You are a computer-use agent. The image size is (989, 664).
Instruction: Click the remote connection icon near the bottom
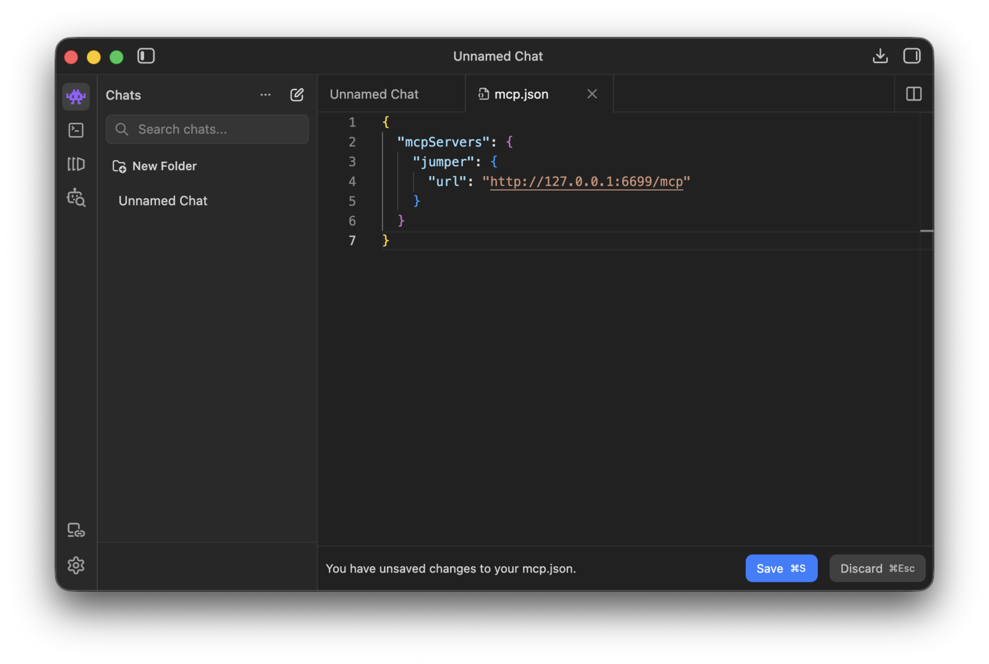(x=75, y=530)
